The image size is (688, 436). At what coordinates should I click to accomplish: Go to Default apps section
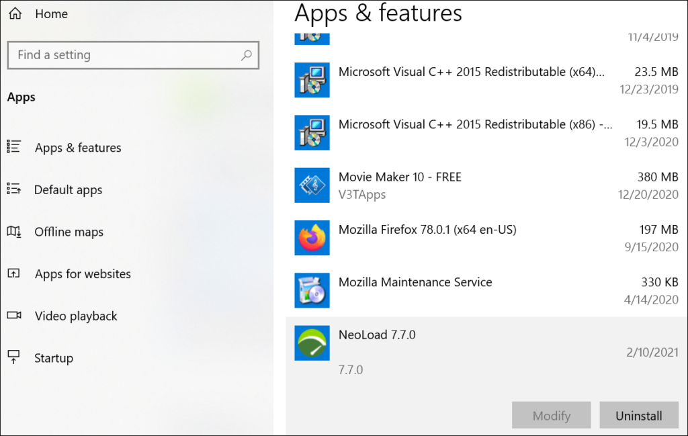pyautogui.click(x=68, y=190)
